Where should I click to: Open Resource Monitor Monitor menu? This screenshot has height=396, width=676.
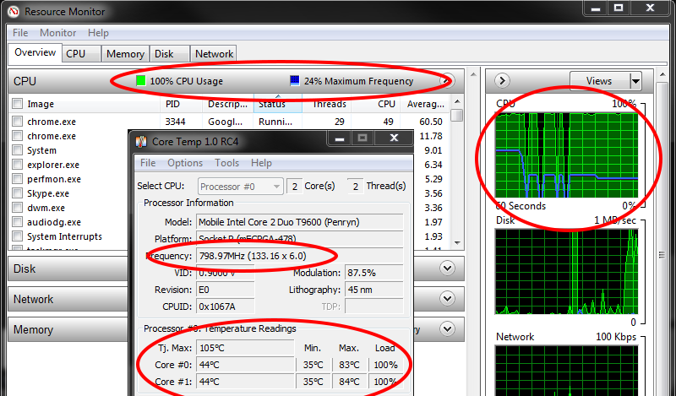[x=57, y=33]
